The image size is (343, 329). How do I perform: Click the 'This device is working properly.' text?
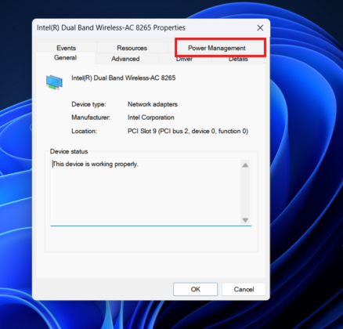point(96,164)
